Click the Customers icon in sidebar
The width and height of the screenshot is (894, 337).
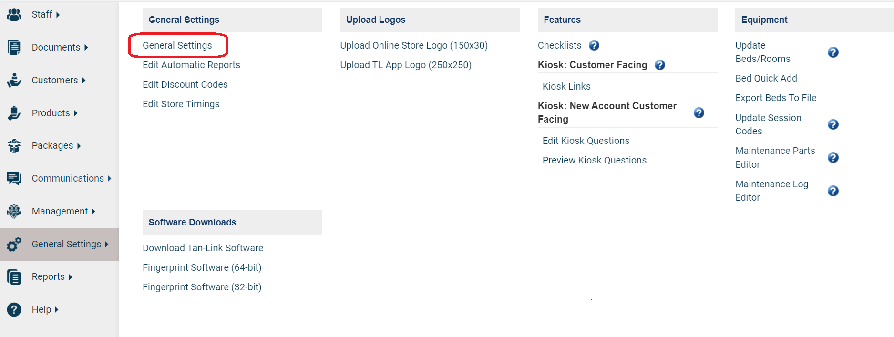(x=14, y=80)
